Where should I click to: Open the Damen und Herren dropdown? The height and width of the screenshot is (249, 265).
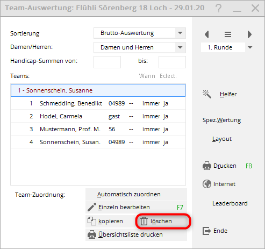[x=180, y=47]
